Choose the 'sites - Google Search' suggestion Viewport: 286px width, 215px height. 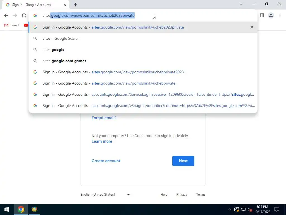(143, 38)
